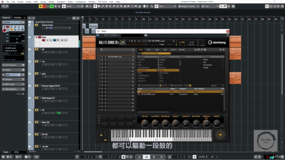Click the red Record Enable on Inspector

(4, 30)
